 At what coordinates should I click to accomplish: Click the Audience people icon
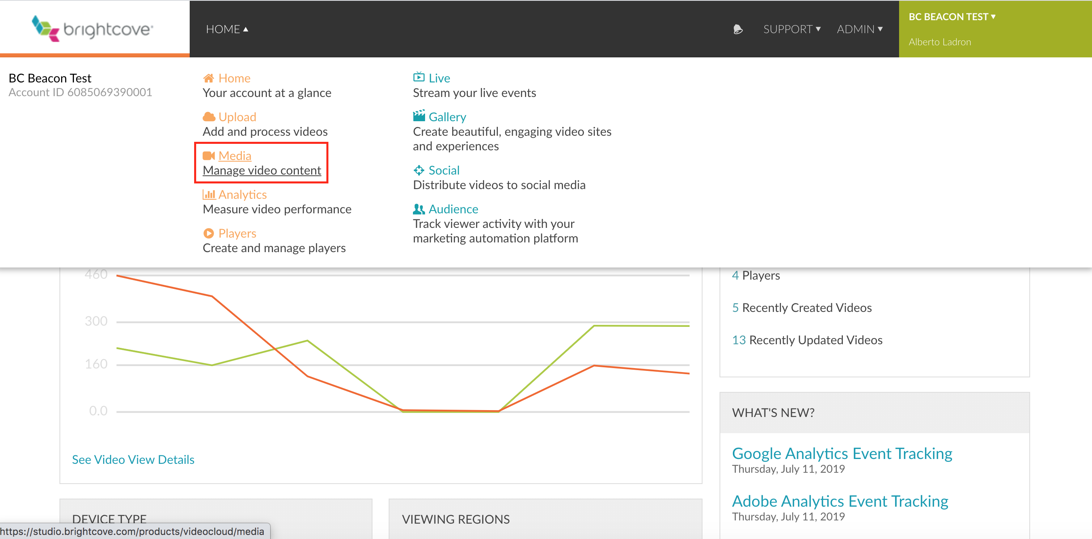pyautogui.click(x=419, y=209)
